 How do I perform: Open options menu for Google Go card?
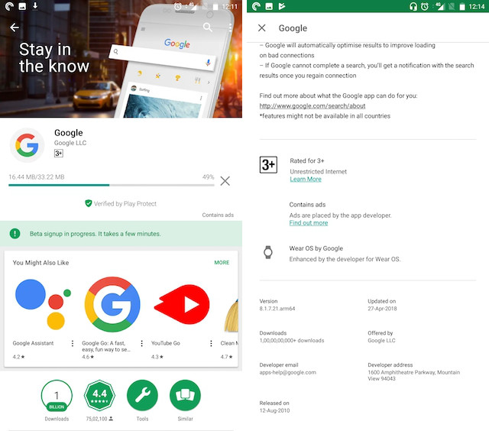(142, 343)
